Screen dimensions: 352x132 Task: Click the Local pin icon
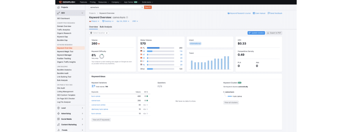58,108
